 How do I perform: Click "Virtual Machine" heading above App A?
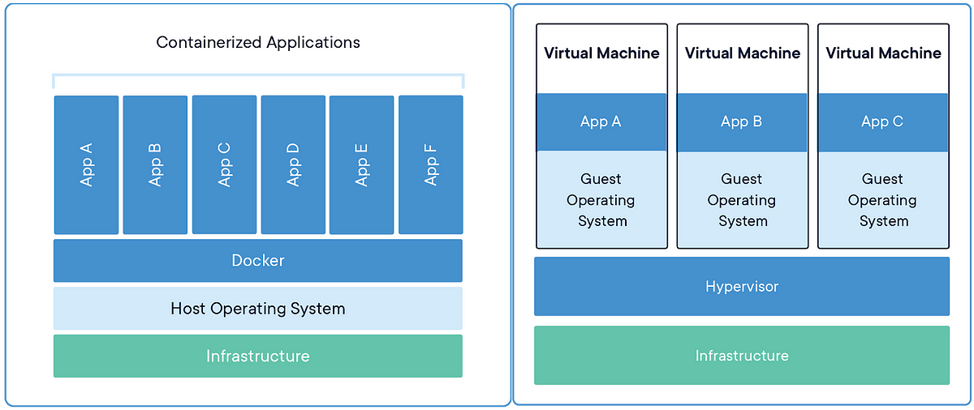click(x=601, y=53)
